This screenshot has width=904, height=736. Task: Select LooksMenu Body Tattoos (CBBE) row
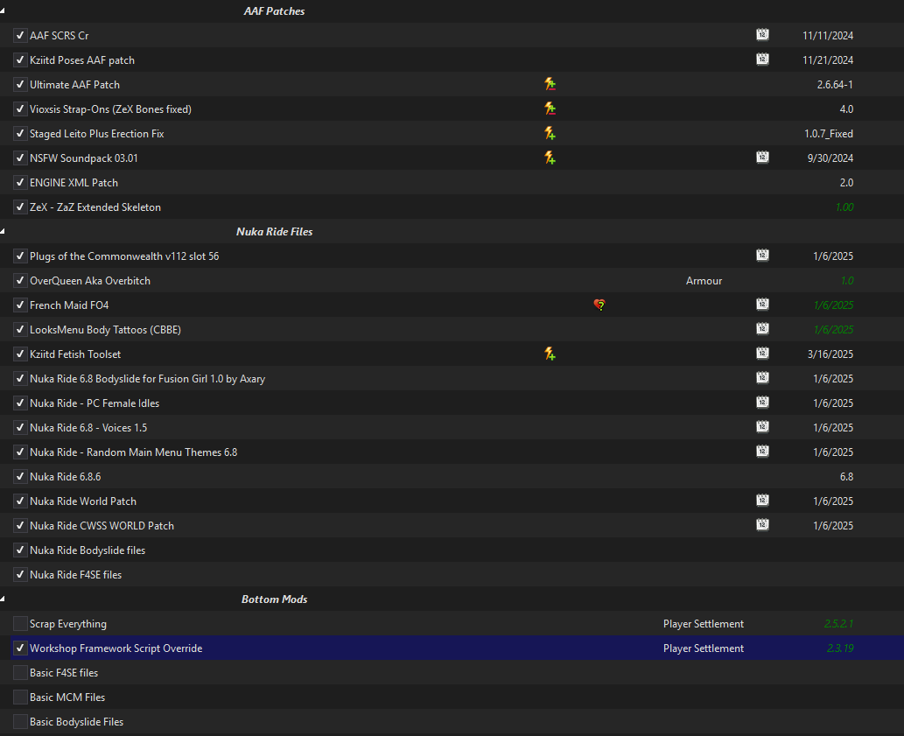point(452,330)
